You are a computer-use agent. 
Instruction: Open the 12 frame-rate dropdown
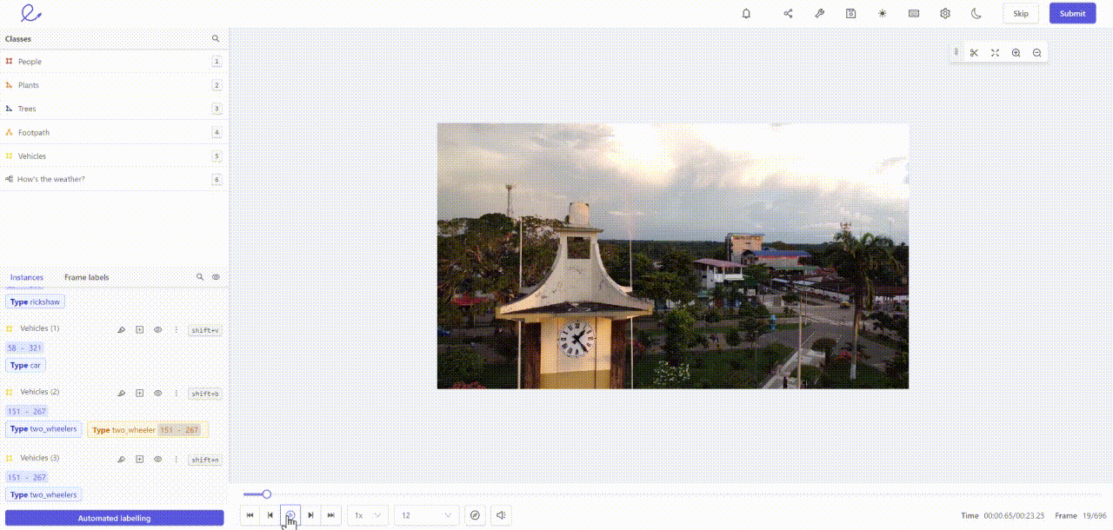(x=426, y=515)
